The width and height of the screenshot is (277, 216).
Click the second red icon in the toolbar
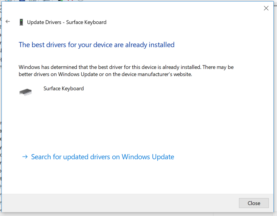pos(72,1)
